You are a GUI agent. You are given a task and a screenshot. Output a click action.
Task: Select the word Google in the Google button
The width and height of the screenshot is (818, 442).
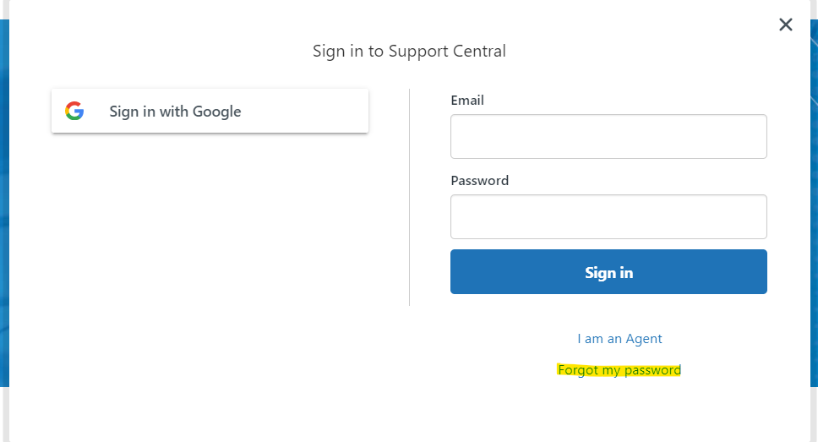(216, 112)
